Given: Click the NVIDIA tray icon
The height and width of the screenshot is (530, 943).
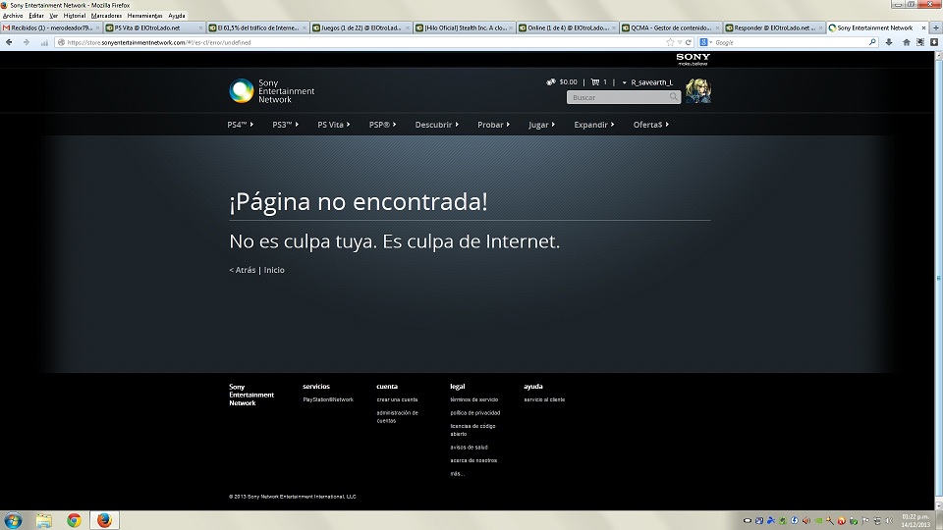Looking at the screenshot, I should pyautogui.click(x=818, y=520).
